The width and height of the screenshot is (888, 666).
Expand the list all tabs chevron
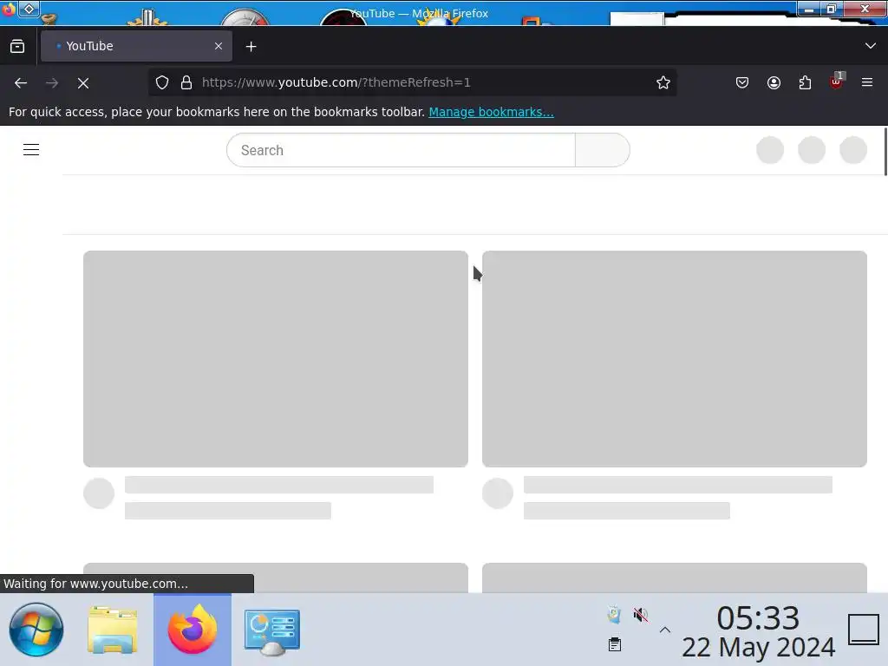pyautogui.click(x=871, y=46)
